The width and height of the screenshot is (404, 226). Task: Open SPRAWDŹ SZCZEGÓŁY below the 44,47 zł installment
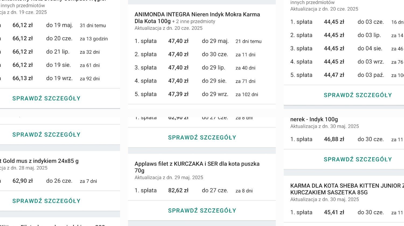tap(358, 95)
